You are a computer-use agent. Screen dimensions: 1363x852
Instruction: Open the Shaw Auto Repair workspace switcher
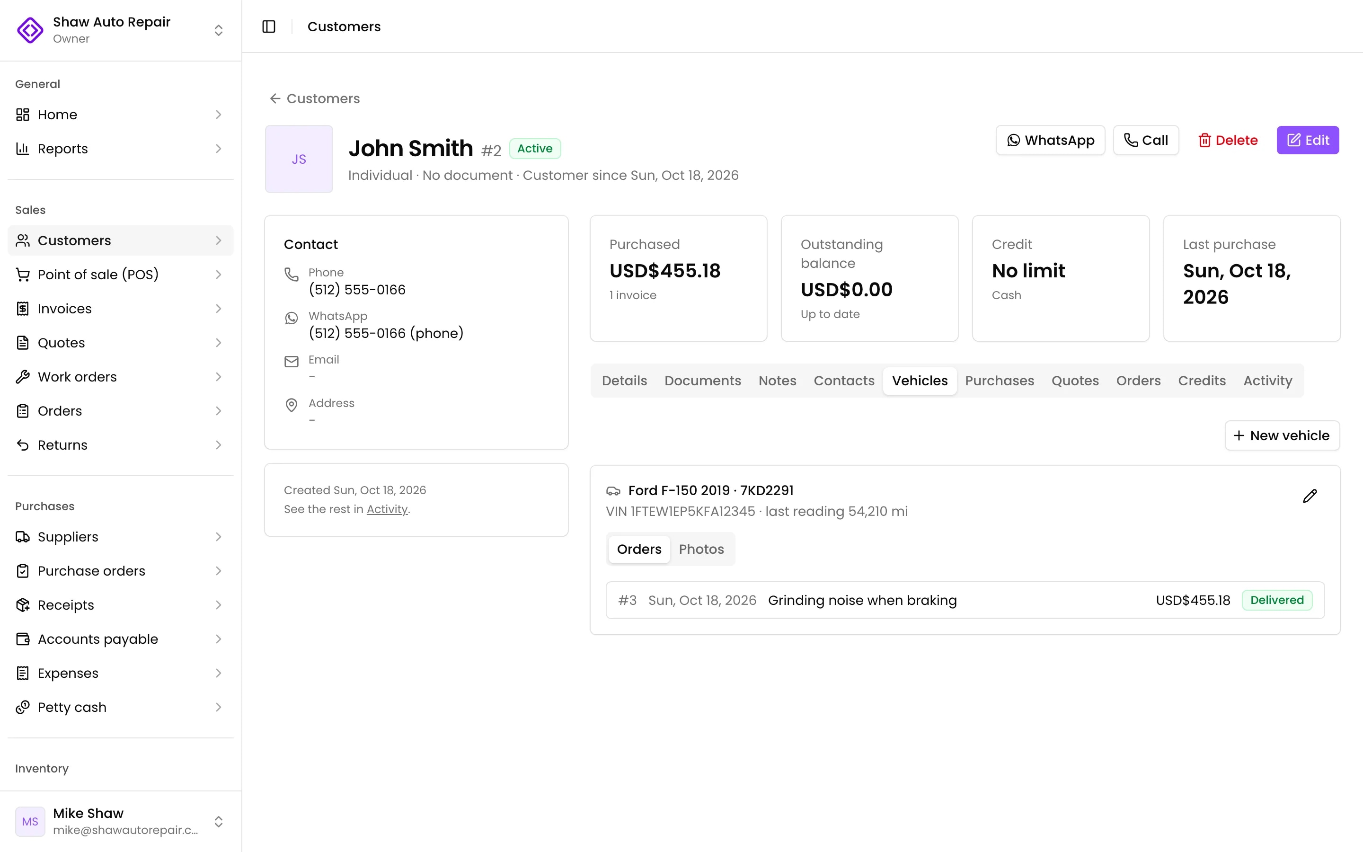pos(219,30)
